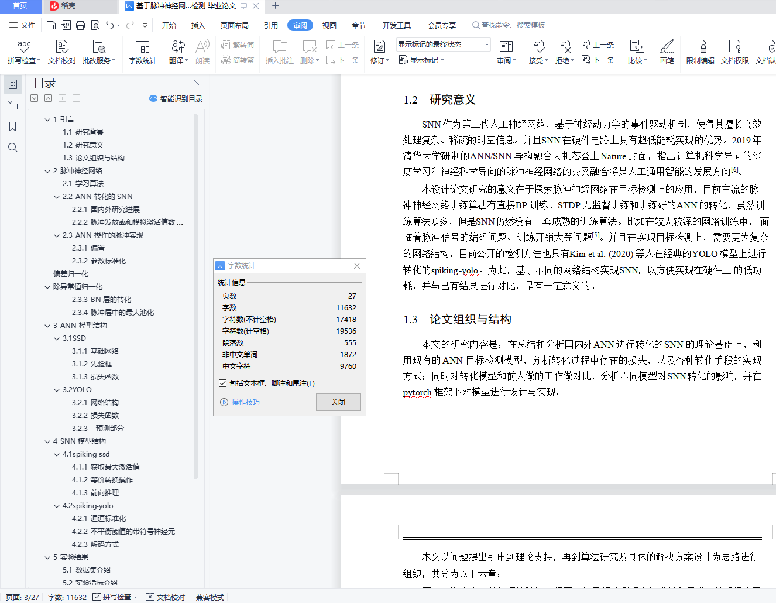Collapse the 3.1SSD outline node

pos(57,338)
